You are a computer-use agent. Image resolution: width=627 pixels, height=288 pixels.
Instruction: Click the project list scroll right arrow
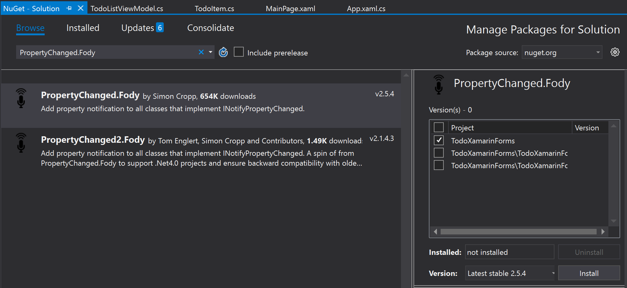603,232
